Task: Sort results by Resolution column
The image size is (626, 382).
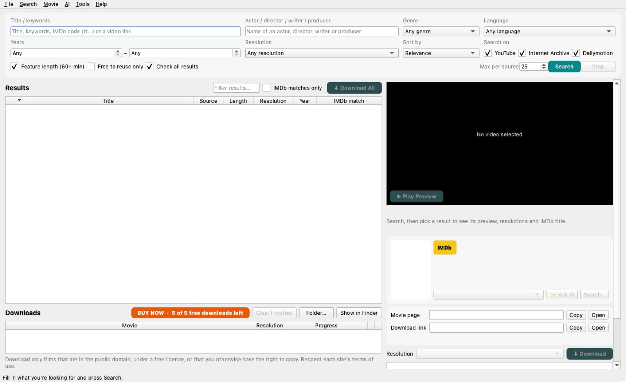Action: [273, 101]
